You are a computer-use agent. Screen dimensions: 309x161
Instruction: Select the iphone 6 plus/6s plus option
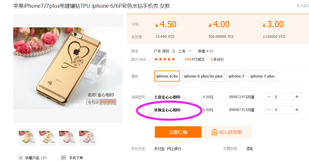(203, 76)
